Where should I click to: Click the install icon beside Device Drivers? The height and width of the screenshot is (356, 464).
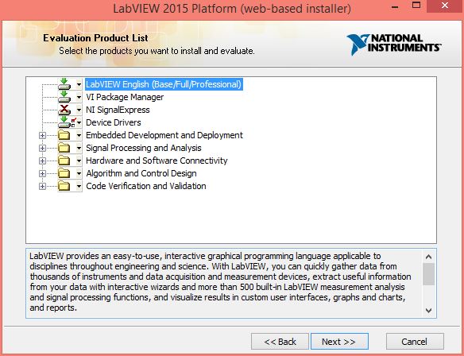point(64,122)
